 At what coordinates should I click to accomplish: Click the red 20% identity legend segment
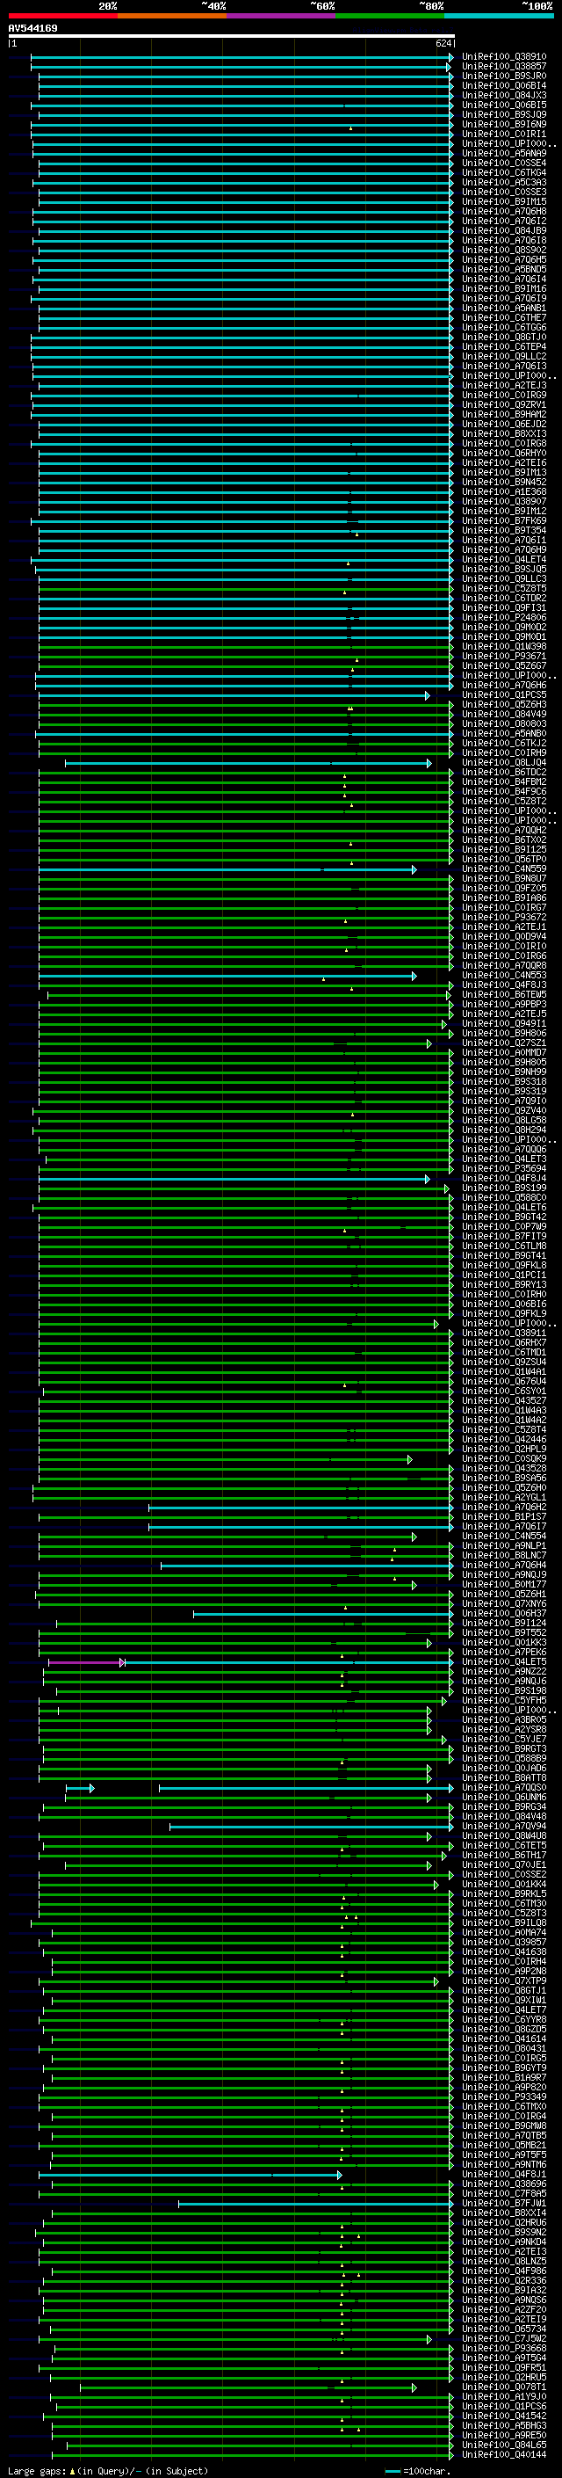pos(62,16)
